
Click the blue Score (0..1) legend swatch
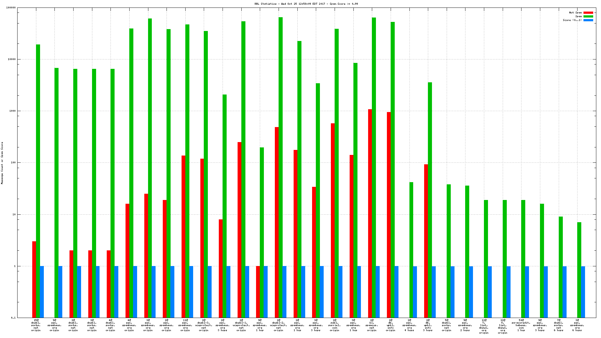point(588,20)
